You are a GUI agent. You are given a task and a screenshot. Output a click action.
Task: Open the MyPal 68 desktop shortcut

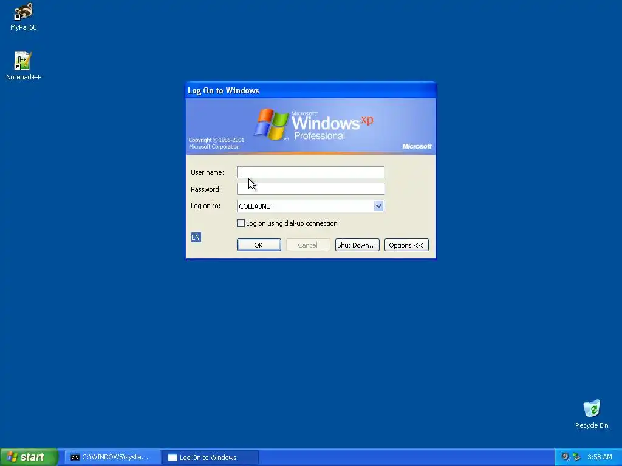(x=24, y=16)
